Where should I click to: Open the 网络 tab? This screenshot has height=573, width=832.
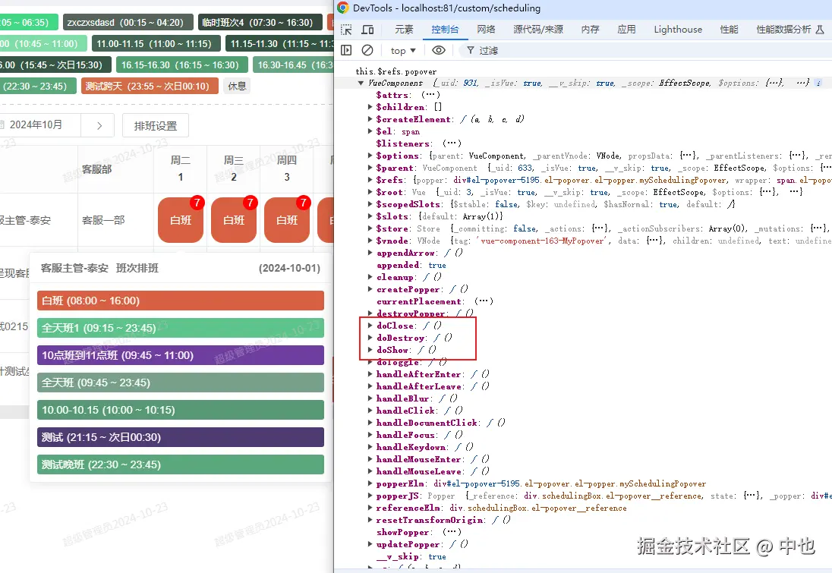[486, 30]
